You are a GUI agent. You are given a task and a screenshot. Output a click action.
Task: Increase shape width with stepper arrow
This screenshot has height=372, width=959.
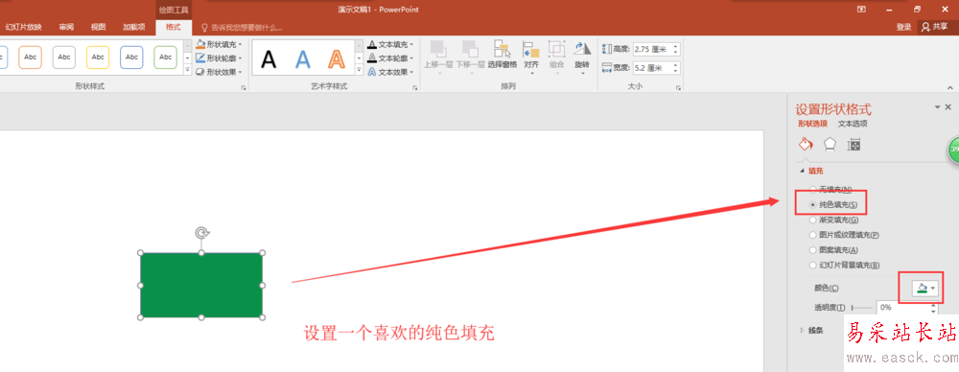click(x=676, y=65)
